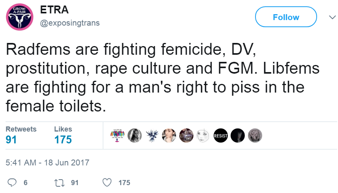338x193 pixels.
Task: View the list of 175 Likes
Action: (63, 135)
